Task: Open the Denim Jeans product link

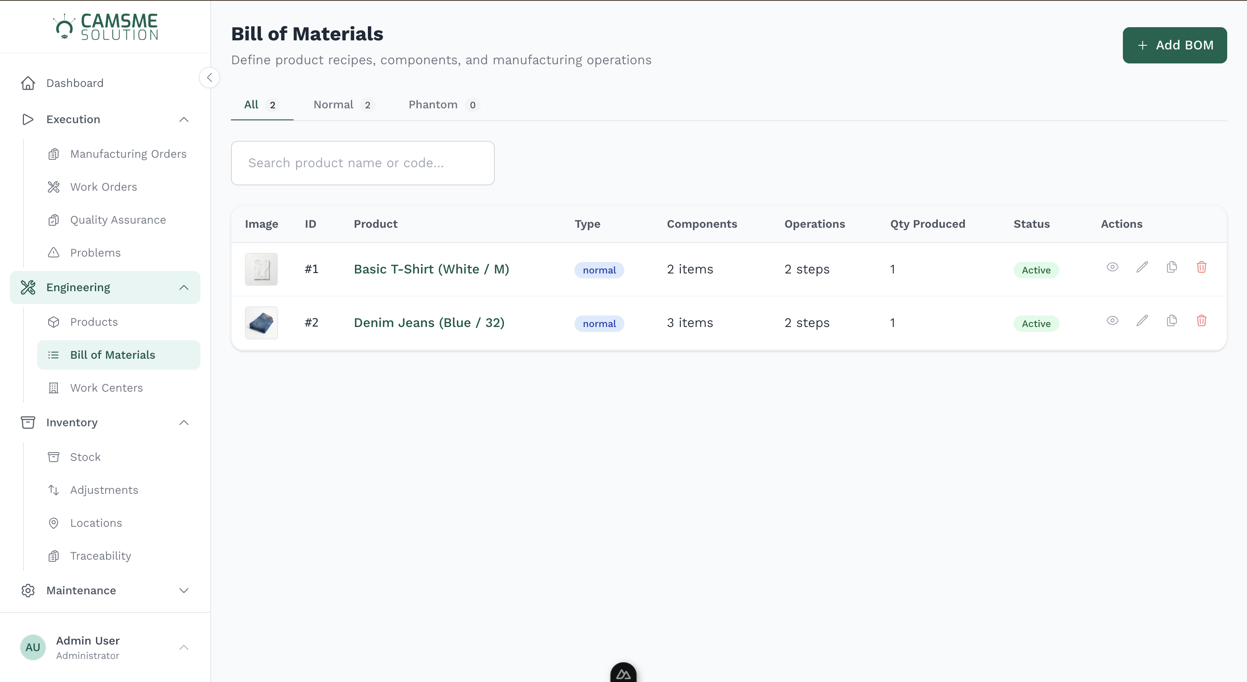Action: pyautogui.click(x=429, y=322)
